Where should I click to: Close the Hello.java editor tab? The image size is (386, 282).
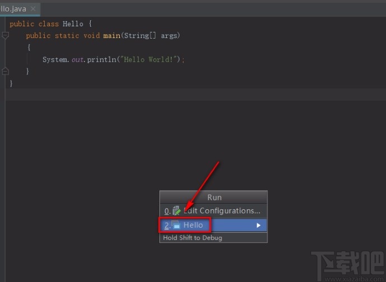pyautogui.click(x=33, y=9)
